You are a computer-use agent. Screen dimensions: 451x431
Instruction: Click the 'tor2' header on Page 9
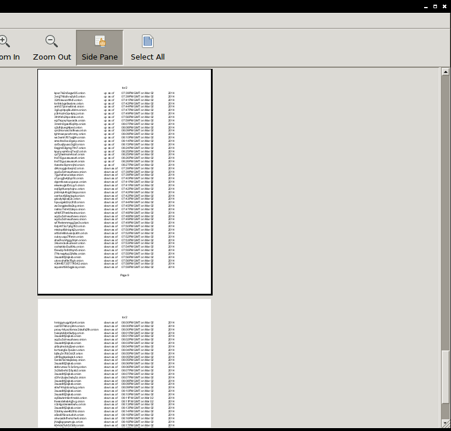[124, 88]
